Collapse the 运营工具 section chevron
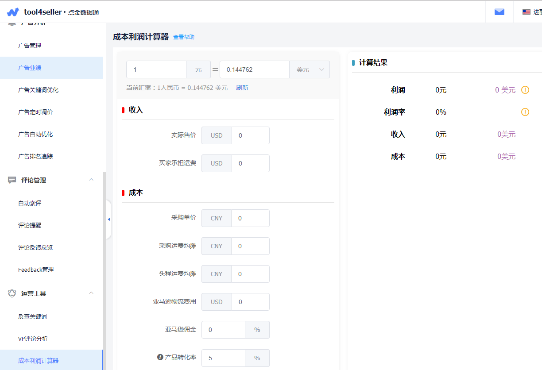Screen dimensions: 542x370 coord(91,293)
